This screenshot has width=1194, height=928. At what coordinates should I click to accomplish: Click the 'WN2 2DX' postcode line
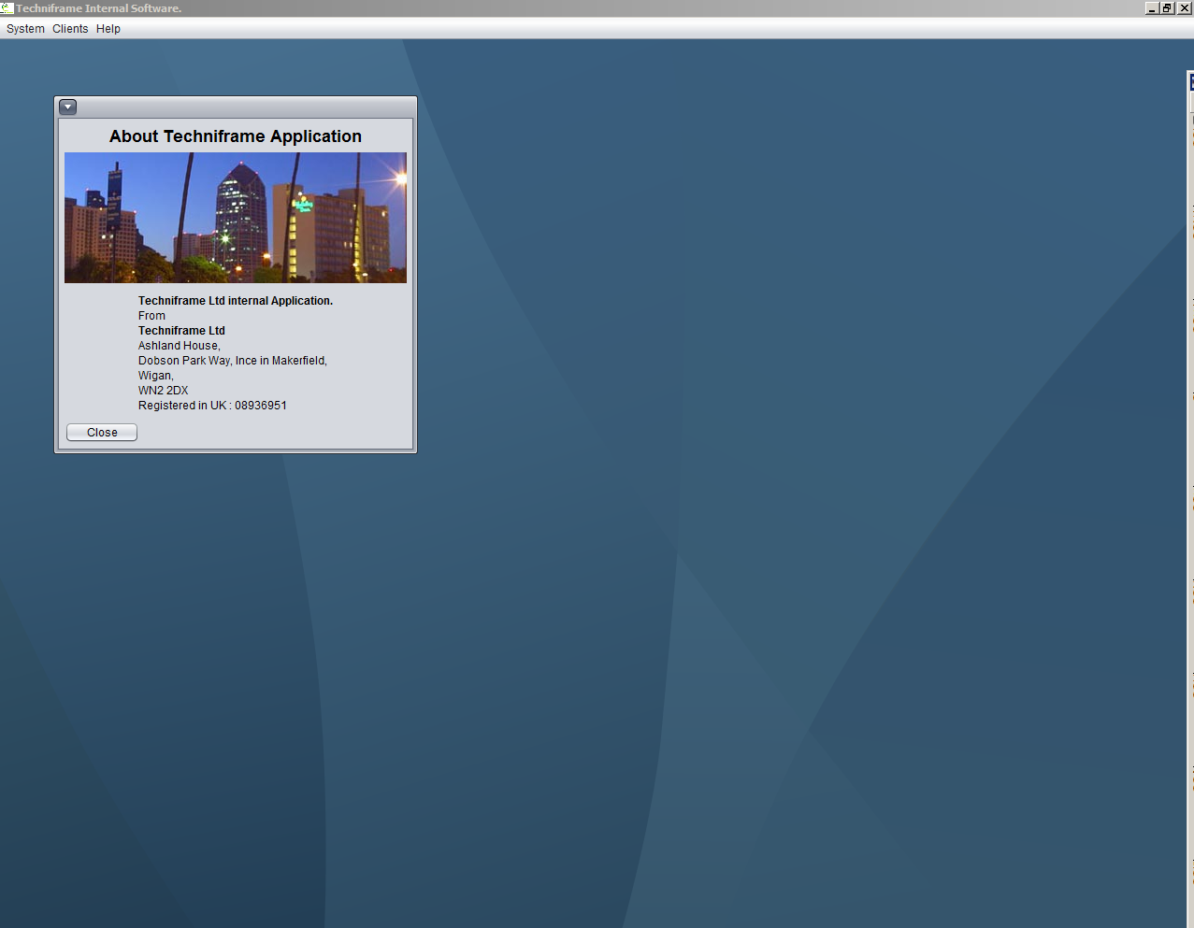(x=163, y=390)
